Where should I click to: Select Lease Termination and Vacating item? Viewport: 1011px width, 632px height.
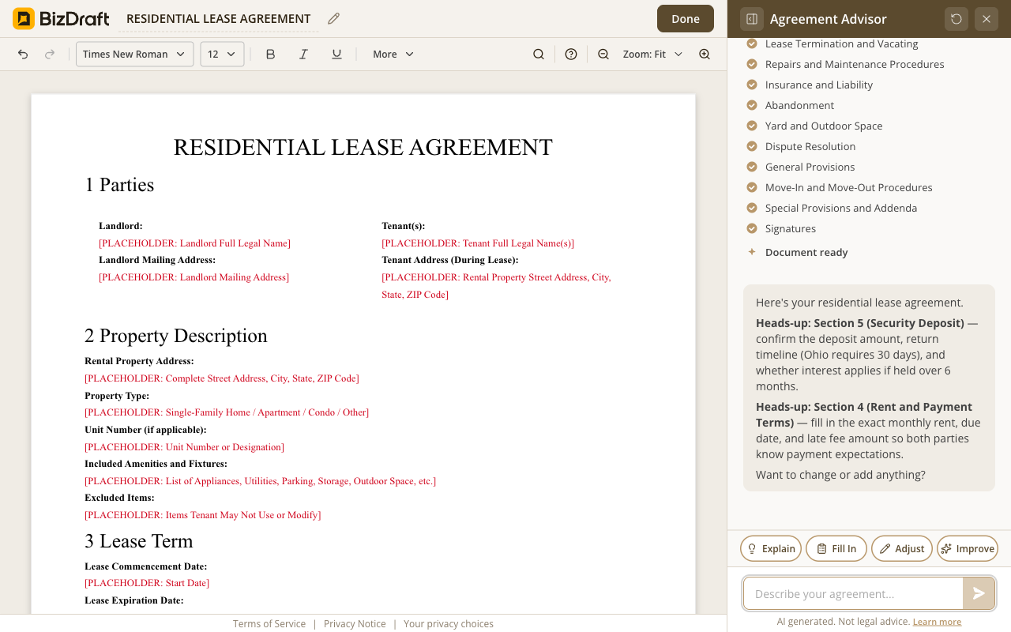842,43
